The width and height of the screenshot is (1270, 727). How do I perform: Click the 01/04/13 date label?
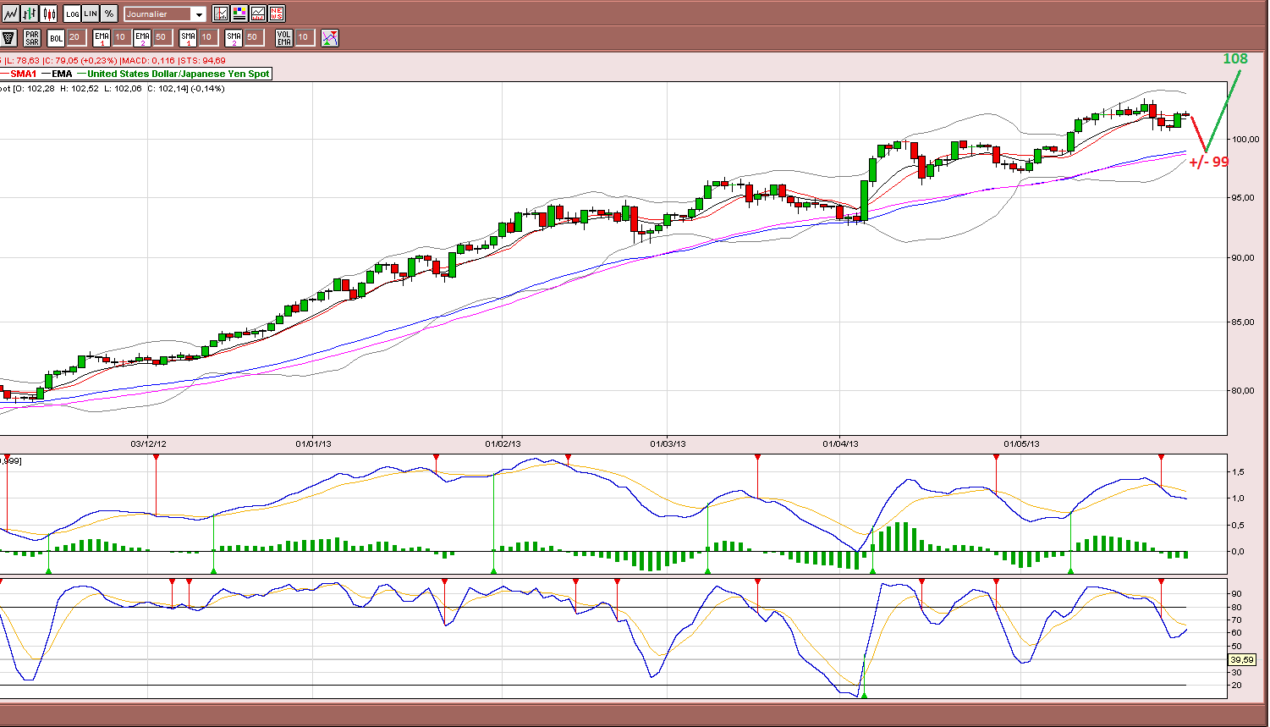840,443
